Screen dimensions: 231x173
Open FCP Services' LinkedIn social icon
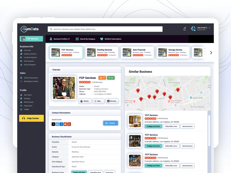57,124
